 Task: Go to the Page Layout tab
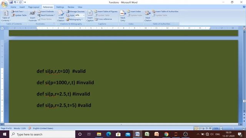click(34, 7)
